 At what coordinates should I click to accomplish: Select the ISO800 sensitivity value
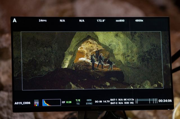120,21
